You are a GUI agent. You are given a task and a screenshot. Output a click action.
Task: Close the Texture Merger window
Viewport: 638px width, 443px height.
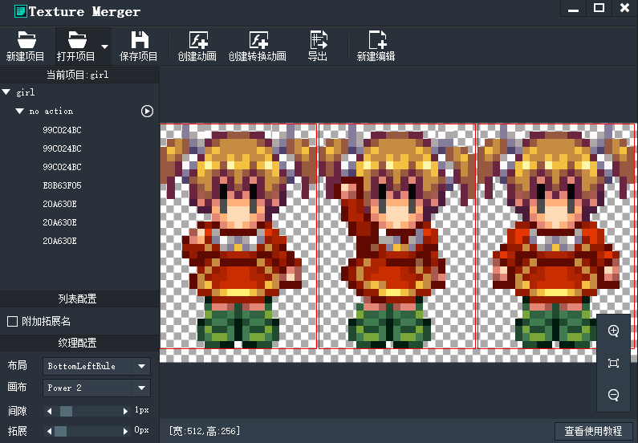(624, 8)
